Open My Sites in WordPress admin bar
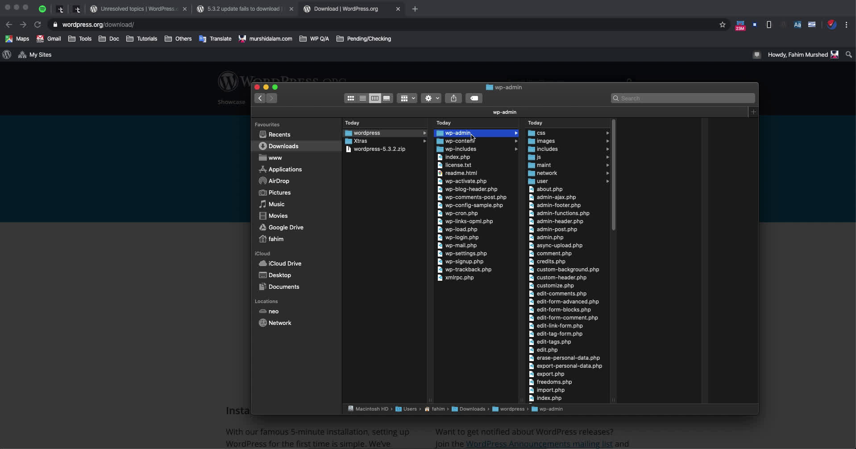Image resolution: width=856 pixels, height=449 pixels. point(40,55)
